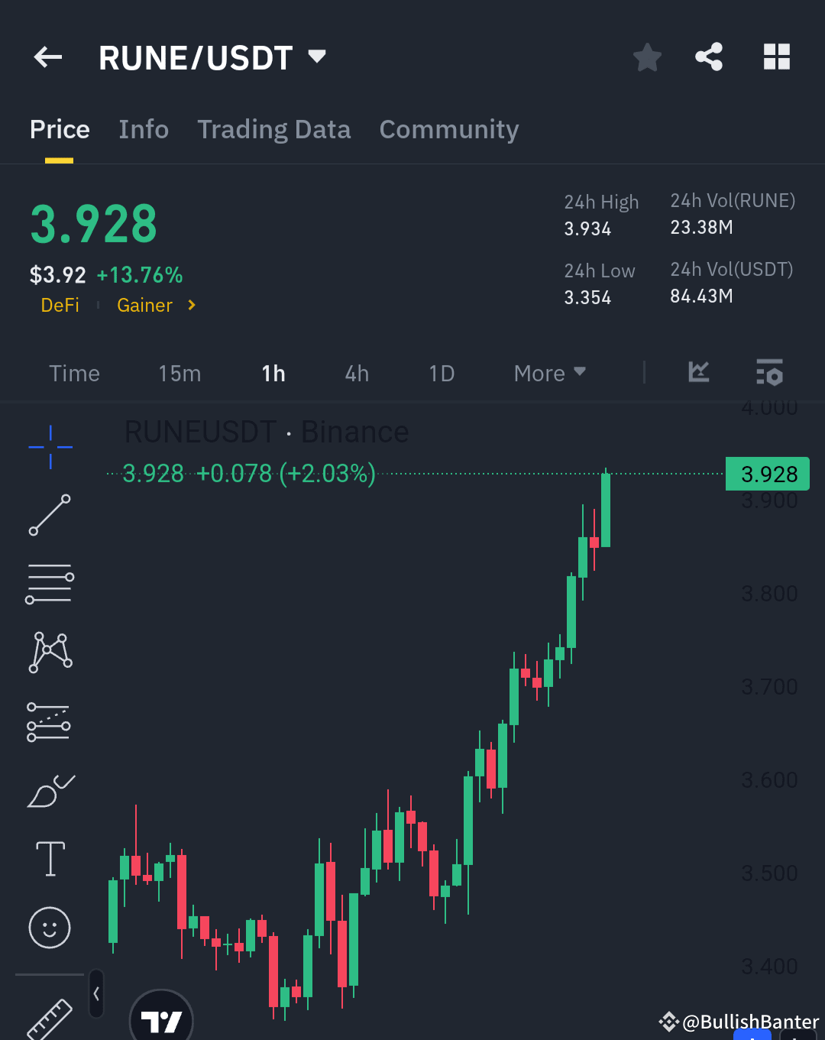825x1040 pixels.
Task: Select the brush drawing tool
Action: tap(50, 791)
